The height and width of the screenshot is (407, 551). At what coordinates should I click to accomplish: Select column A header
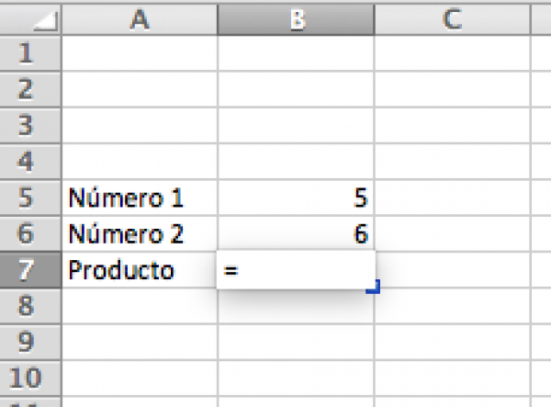(140, 19)
